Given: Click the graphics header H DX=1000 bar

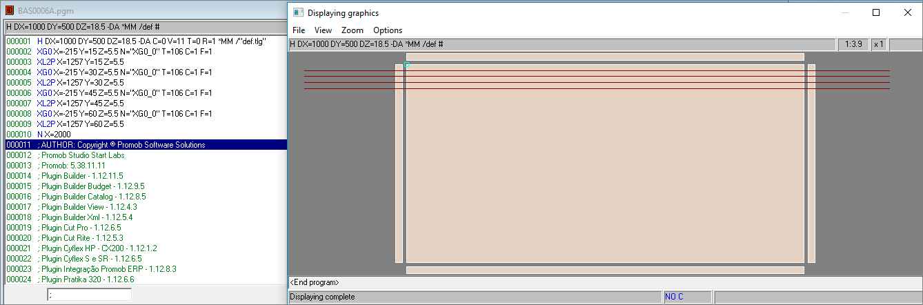Looking at the screenshot, I should [562, 44].
